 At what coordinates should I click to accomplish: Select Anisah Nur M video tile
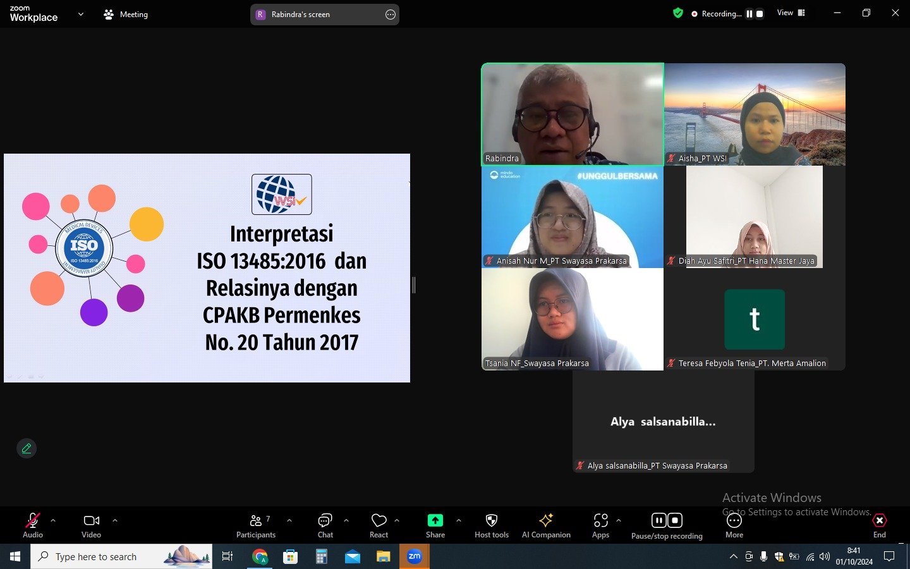573,217
